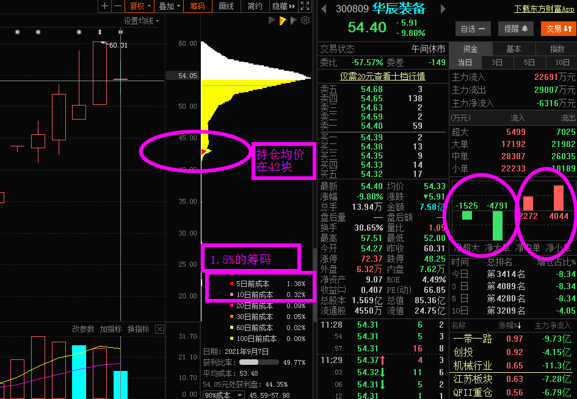Switch to 资金 tab
The width and height of the screenshot is (577, 399).
470,49
